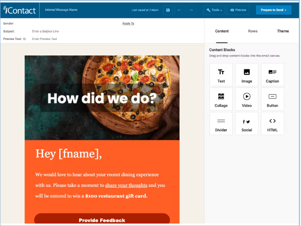Click the Content Blocks heading
Screen dimensions: 301x226
click(x=222, y=50)
